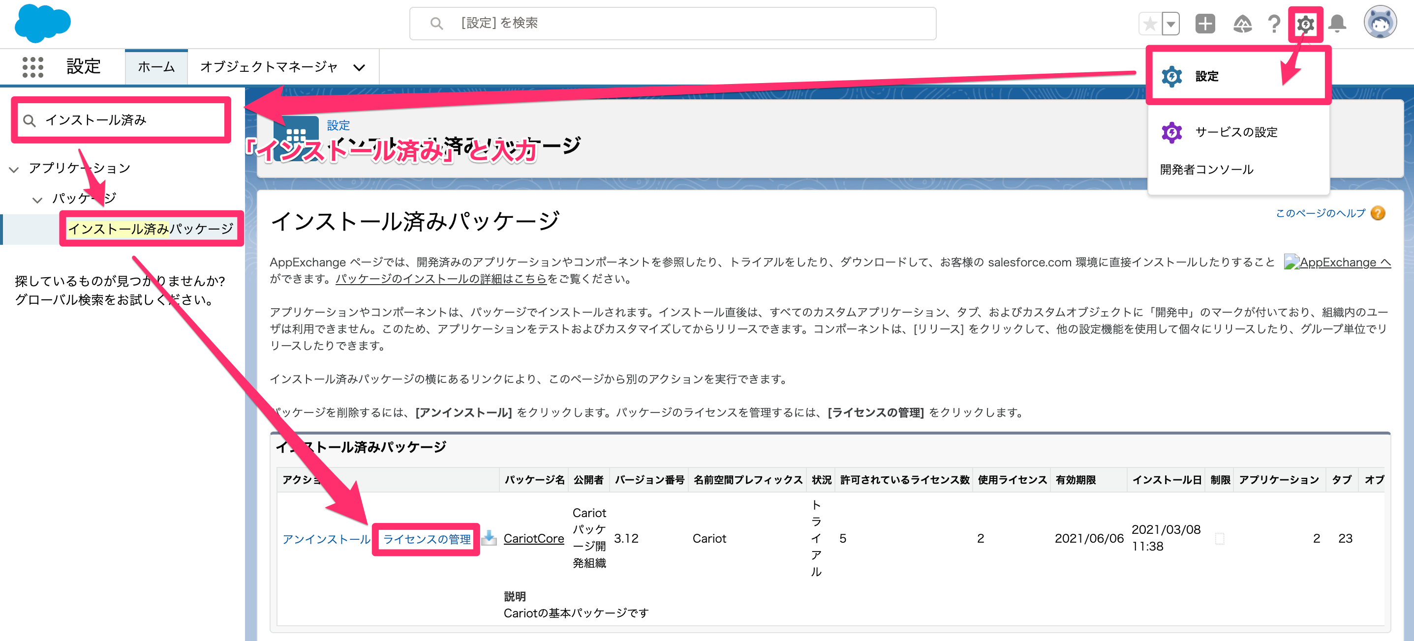Open the Trailhead guidance icon
Viewport: 1414px width, 641px height.
[1242, 24]
